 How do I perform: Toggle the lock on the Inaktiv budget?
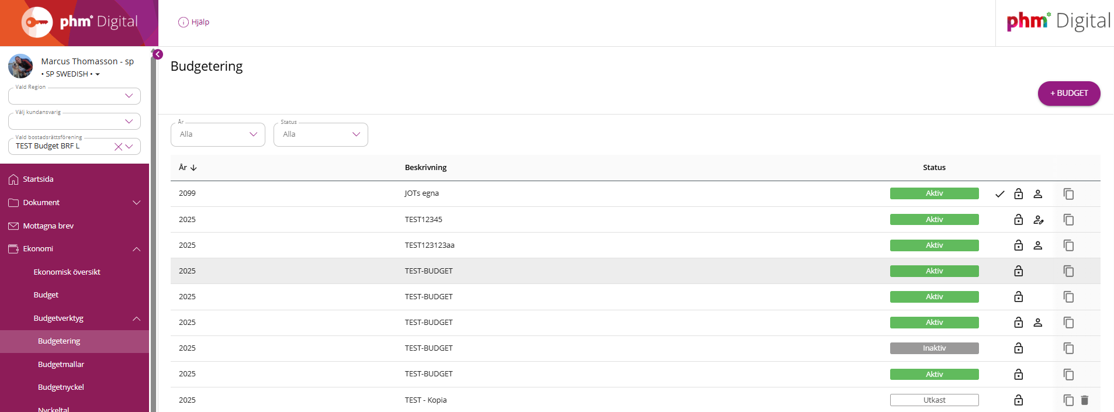point(1019,348)
